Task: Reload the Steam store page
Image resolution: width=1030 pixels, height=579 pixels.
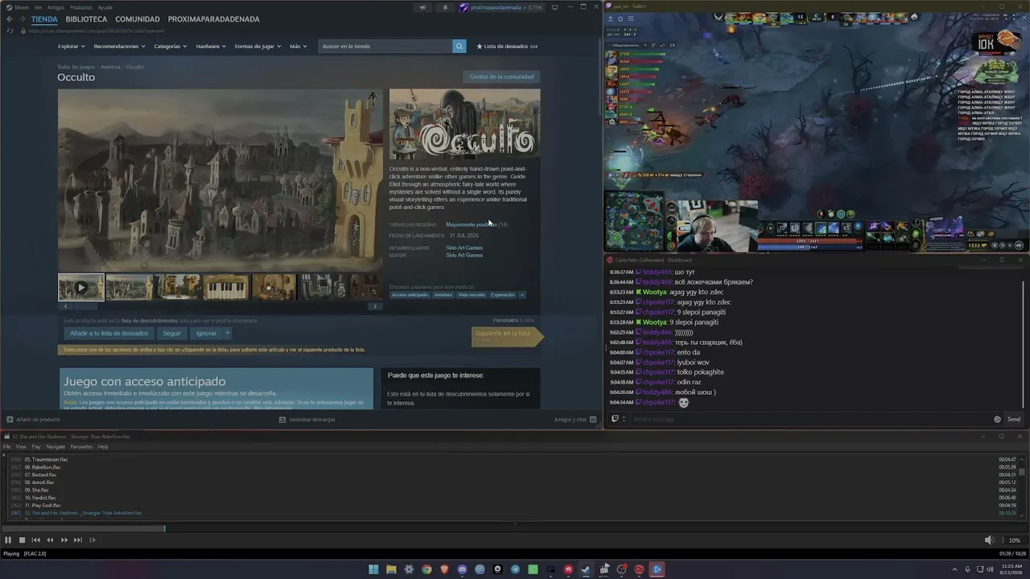Action: pyautogui.click(x=10, y=31)
